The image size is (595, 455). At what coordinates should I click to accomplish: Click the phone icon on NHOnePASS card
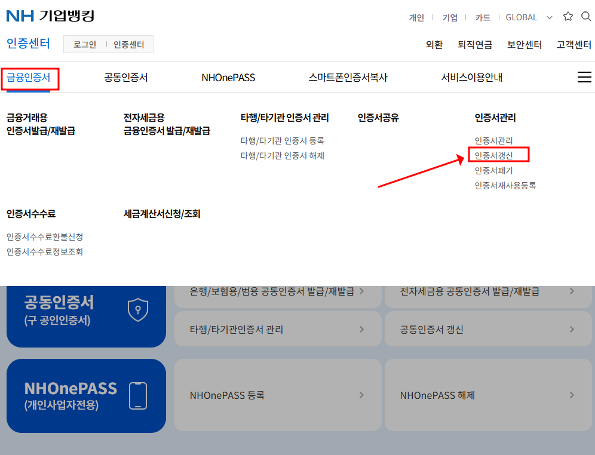coord(138,396)
